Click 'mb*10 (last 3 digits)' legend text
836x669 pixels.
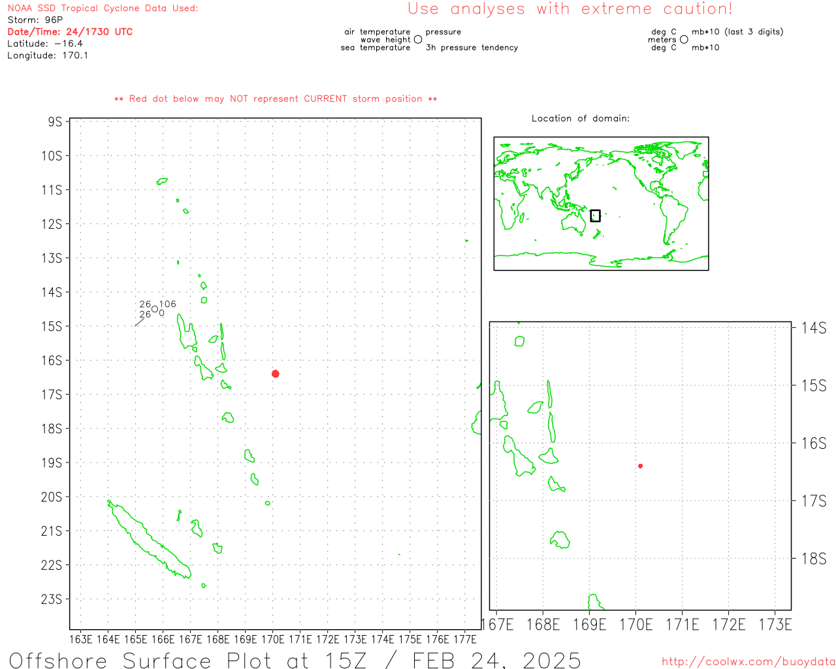pos(737,32)
